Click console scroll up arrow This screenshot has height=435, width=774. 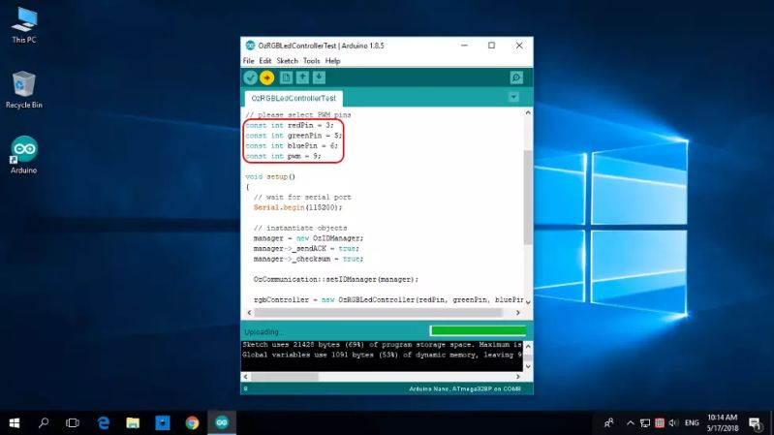click(x=528, y=346)
